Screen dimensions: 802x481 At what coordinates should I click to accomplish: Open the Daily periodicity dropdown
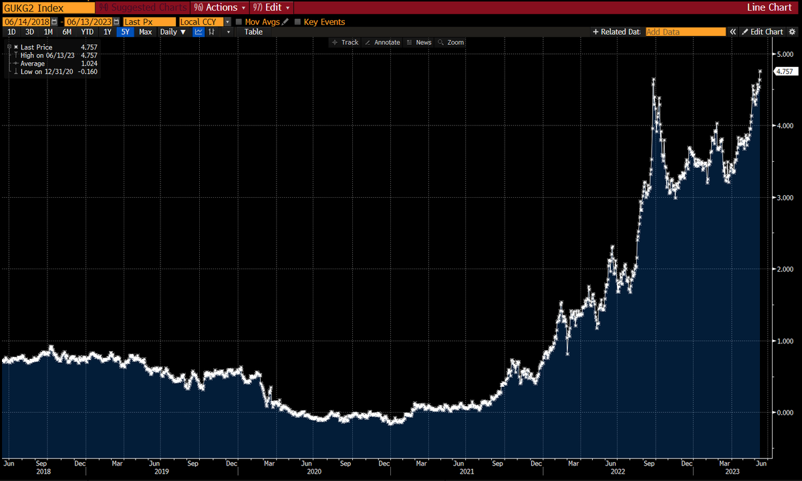click(173, 31)
